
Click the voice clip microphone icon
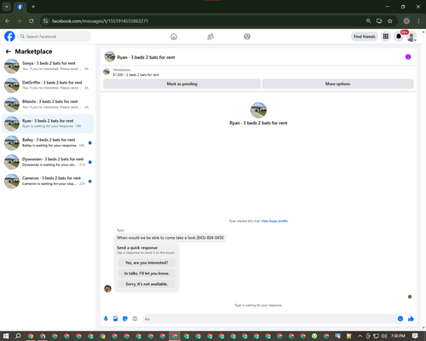click(x=106, y=319)
